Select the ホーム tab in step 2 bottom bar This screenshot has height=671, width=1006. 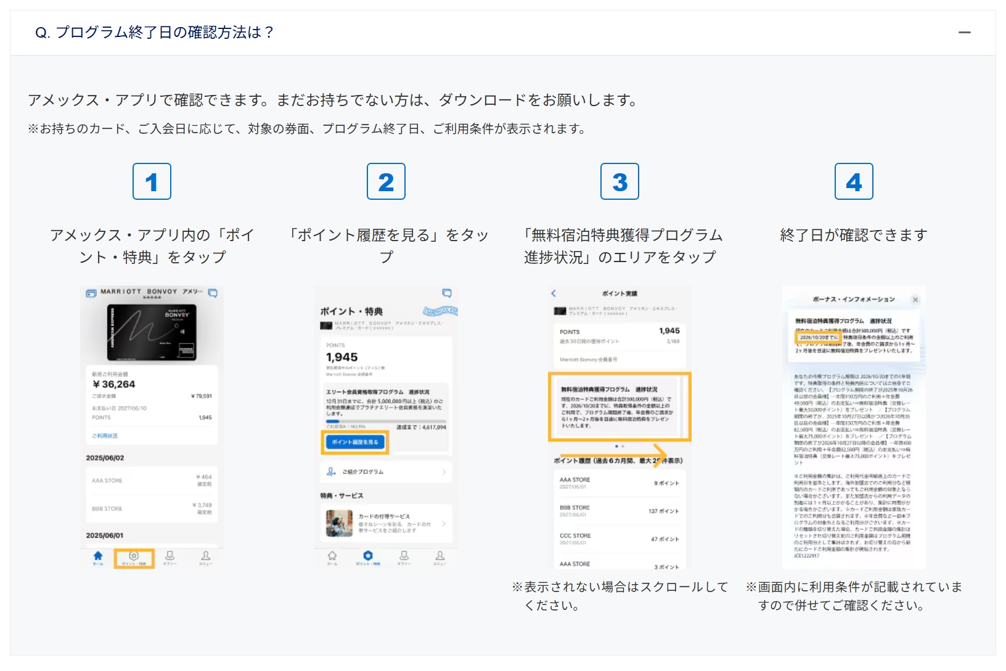coord(332,558)
